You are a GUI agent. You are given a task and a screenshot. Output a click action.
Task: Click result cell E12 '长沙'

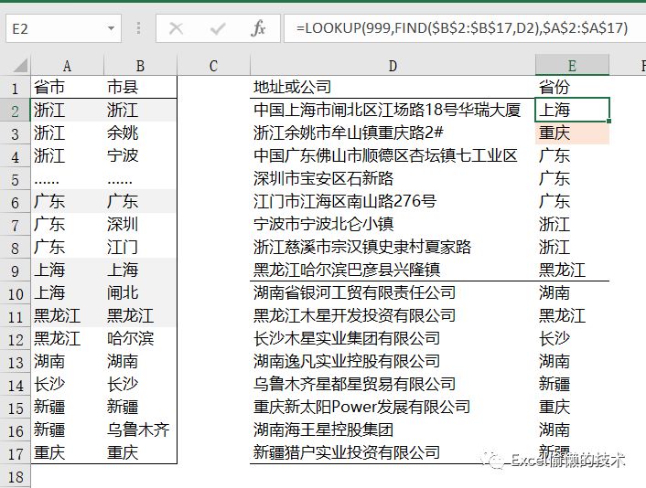click(572, 339)
